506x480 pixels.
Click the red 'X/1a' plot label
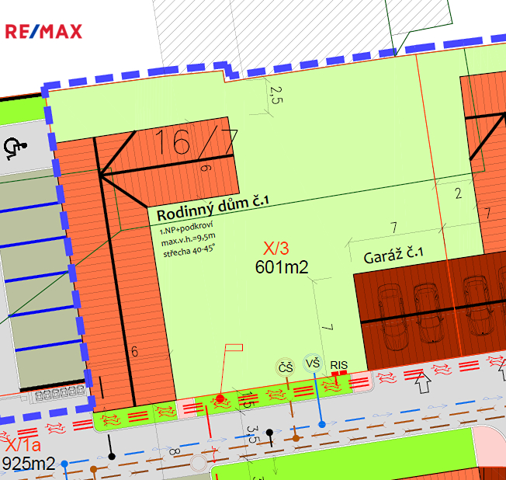[22, 447]
